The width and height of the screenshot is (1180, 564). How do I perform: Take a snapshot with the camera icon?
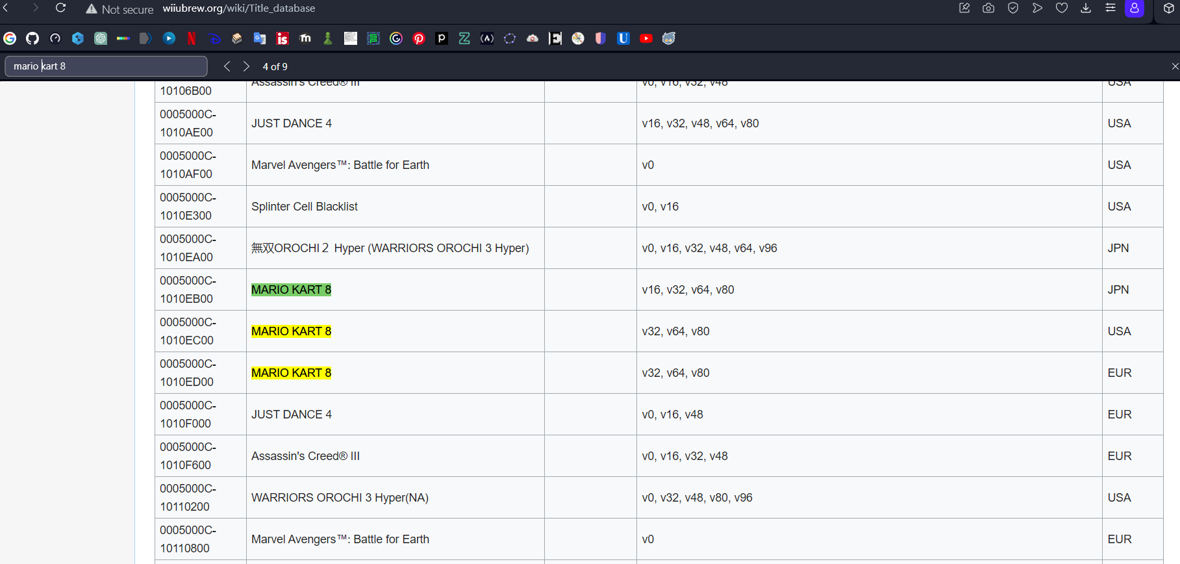[x=988, y=8]
